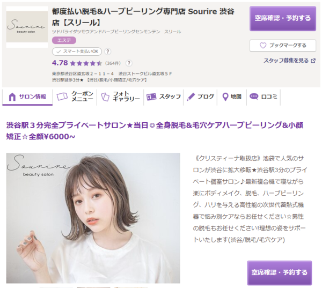Click the heart bookmark icon
The height and width of the screenshot is (288, 322).
click(263, 46)
